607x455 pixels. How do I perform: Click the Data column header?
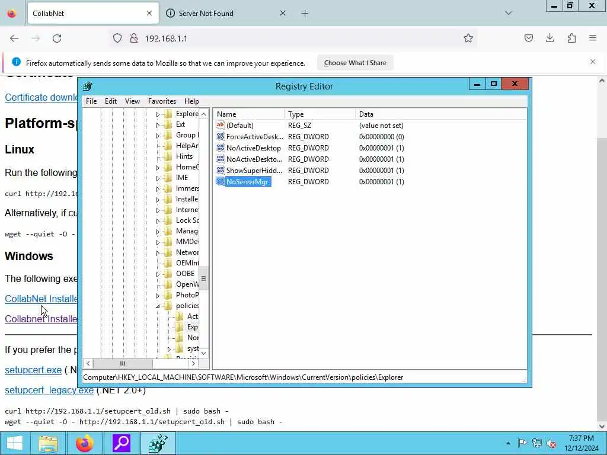pos(441,114)
